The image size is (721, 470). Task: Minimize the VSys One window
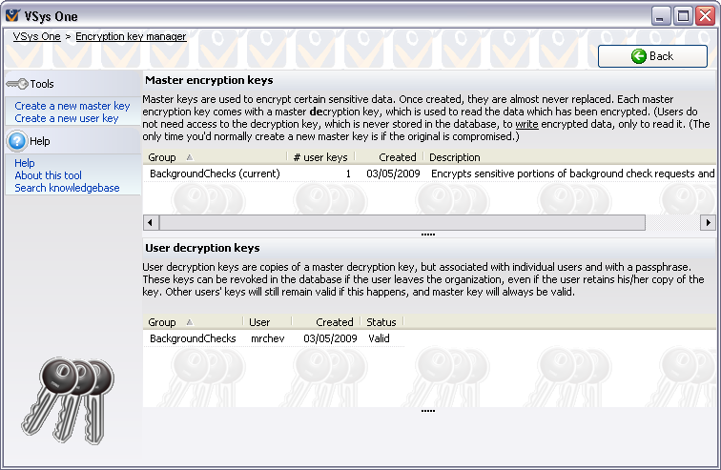click(661, 16)
